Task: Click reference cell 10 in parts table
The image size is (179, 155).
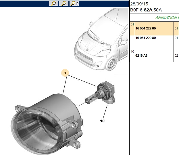Action: pyautogui.click(x=132, y=51)
